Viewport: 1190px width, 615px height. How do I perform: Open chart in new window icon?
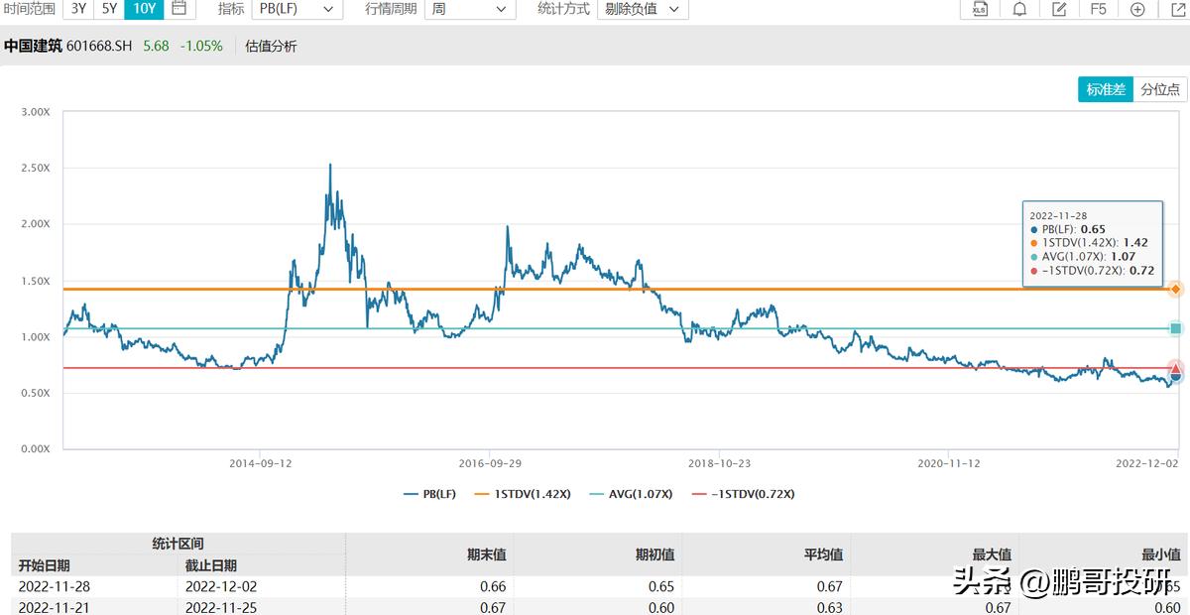(1176, 9)
